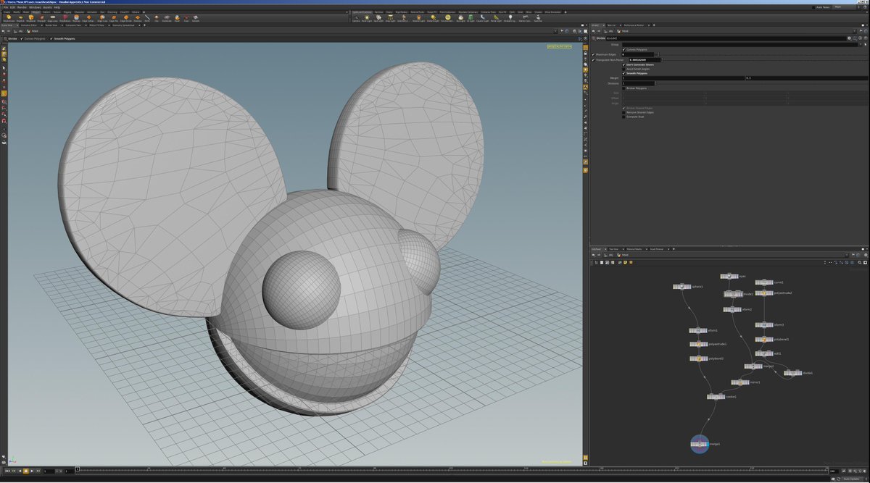Select the divide1 node
Screen dimensions: 870x483
(793, 373)
